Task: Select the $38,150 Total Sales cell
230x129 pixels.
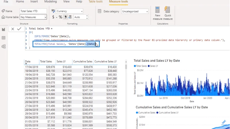Action: point(51,71)
